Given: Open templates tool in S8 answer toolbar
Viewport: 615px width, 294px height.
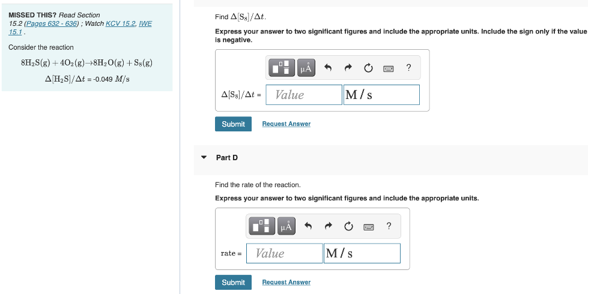Looking at the screenshot, I should (x=282, y=67).
